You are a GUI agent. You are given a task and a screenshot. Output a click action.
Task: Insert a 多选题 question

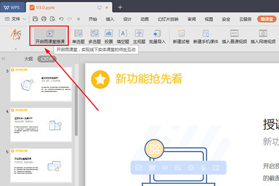(x=95, y=37)
